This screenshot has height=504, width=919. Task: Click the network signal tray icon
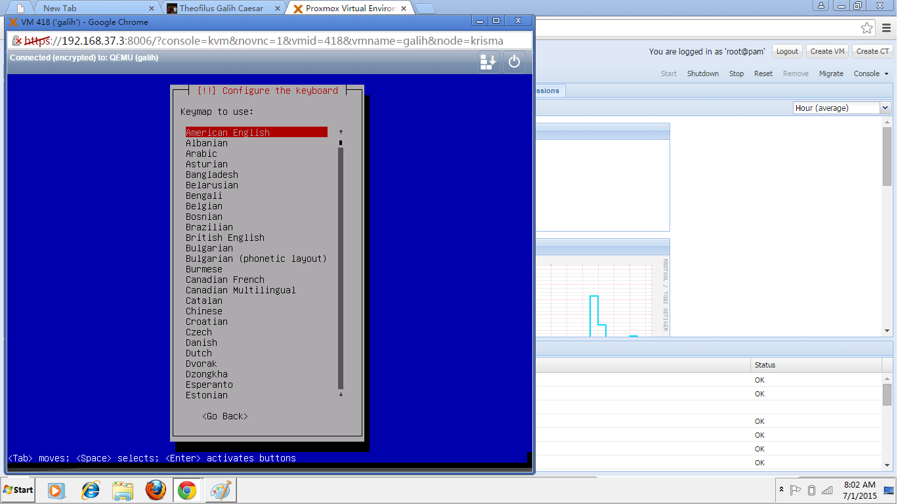[x=827, y=490]
